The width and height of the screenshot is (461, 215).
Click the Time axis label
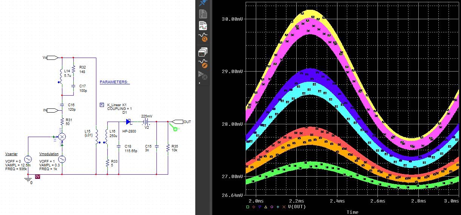point(352,212)
